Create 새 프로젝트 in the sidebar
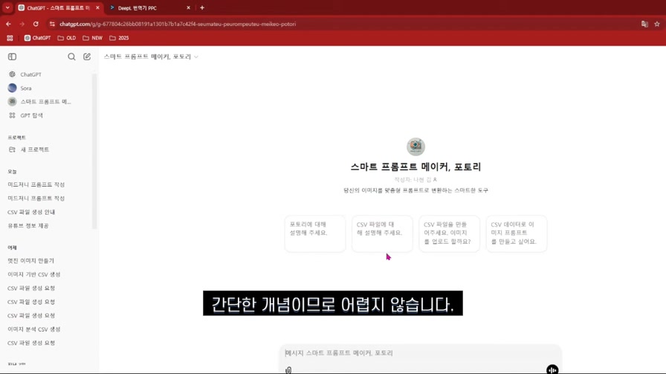The image size is (666, 374). coord(35,149)
